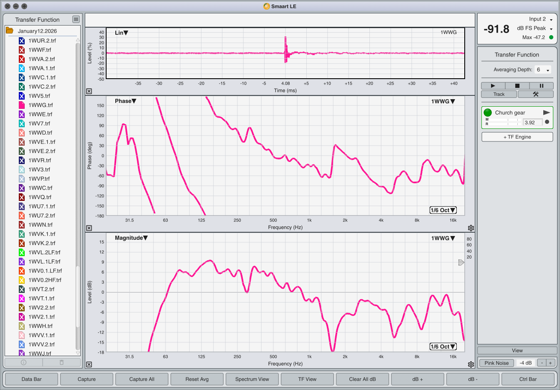Toggle the green Church gear engine indicator
The image size is (560, 390).
click(488, 113)
